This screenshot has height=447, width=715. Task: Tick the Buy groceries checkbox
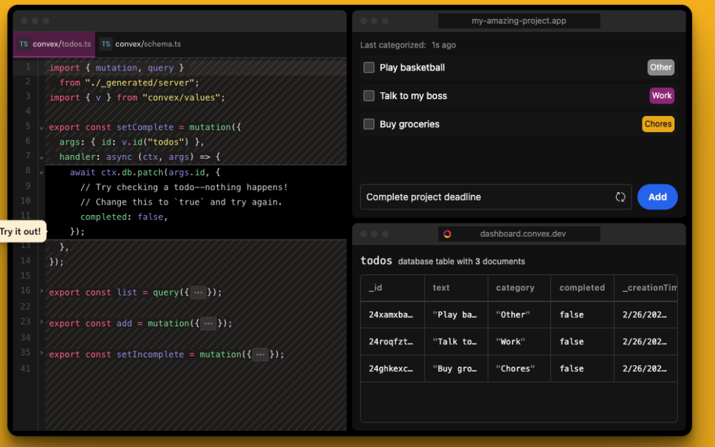coord(369,124)
